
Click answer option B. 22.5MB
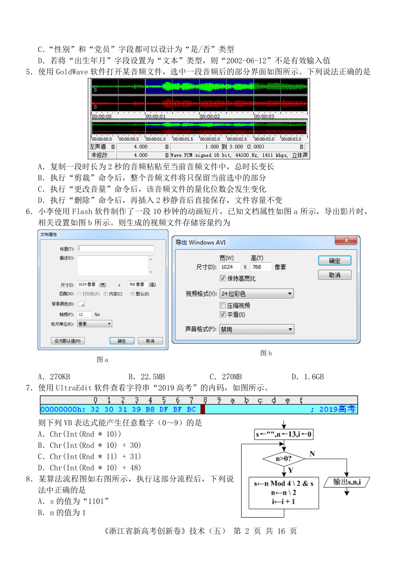pyautogui.click(x=147, y=377)
